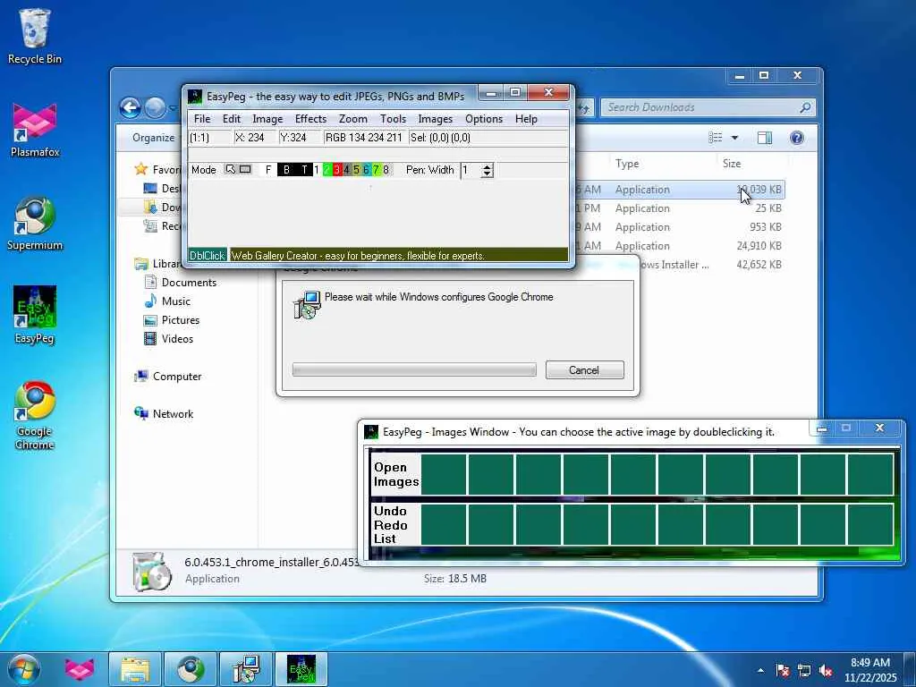Select the first Undo Redo List slot

point(444,524)
